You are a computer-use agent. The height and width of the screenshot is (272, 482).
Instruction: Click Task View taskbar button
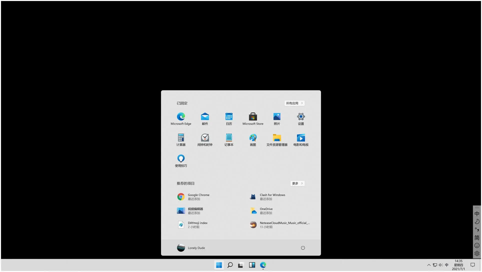(x=241, y=265)
